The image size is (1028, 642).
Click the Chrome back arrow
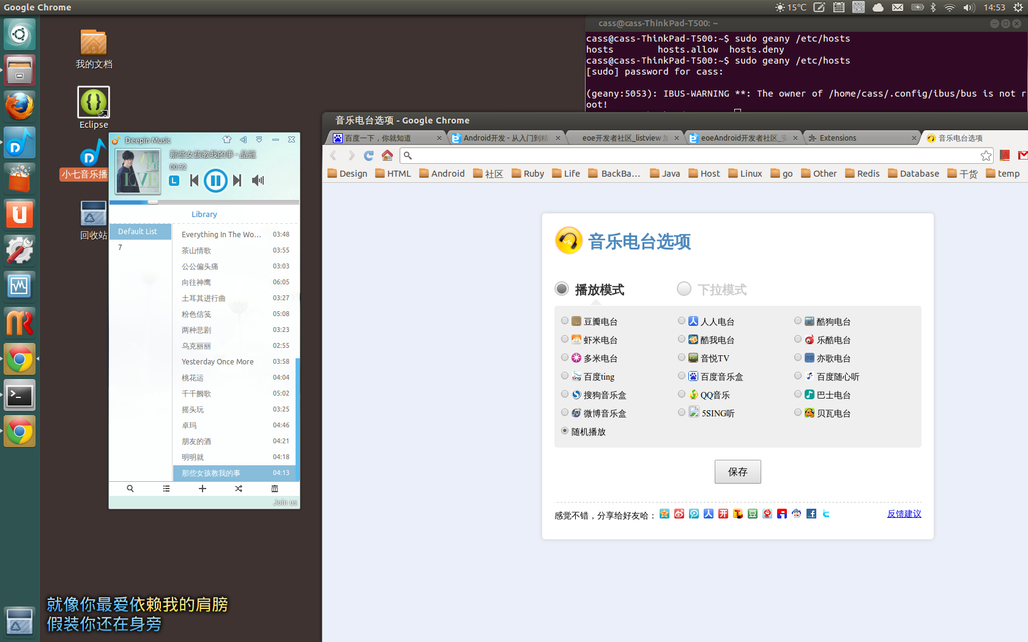tap(333, 155)
